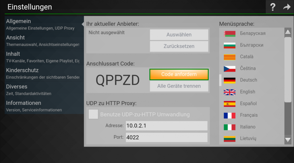Screen dimensions: 294x163
Task: Select the French flag icon
Action: [x=229, y=116]
